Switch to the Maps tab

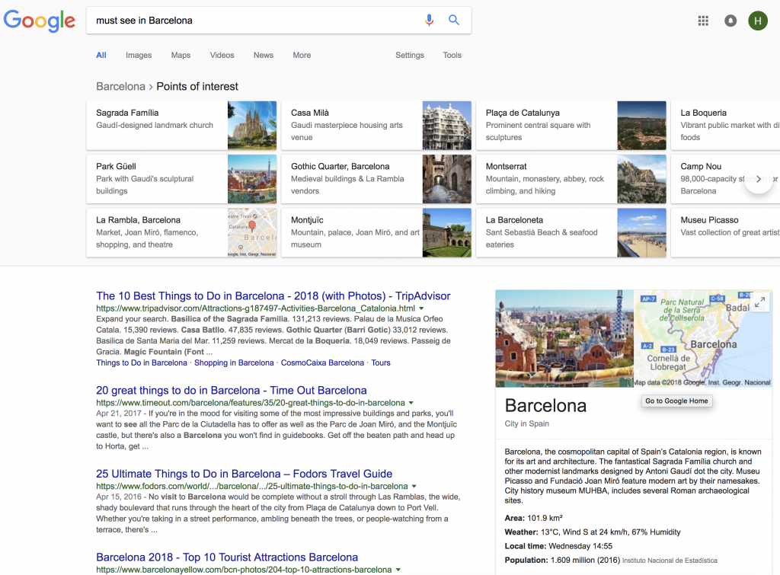click(x=181, y=55)
